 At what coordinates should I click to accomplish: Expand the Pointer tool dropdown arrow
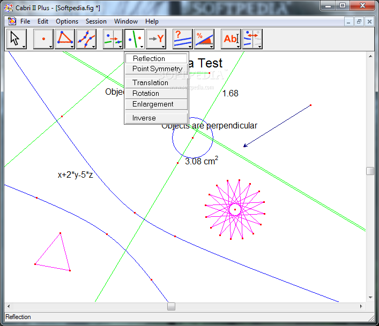pyautogui.click(x=24, y=47)
